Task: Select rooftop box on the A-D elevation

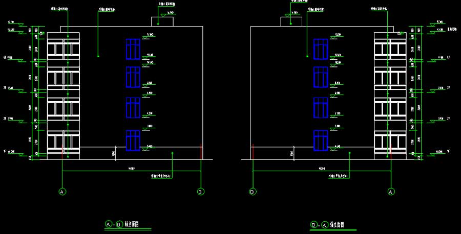Action: (x=162, y=21)
